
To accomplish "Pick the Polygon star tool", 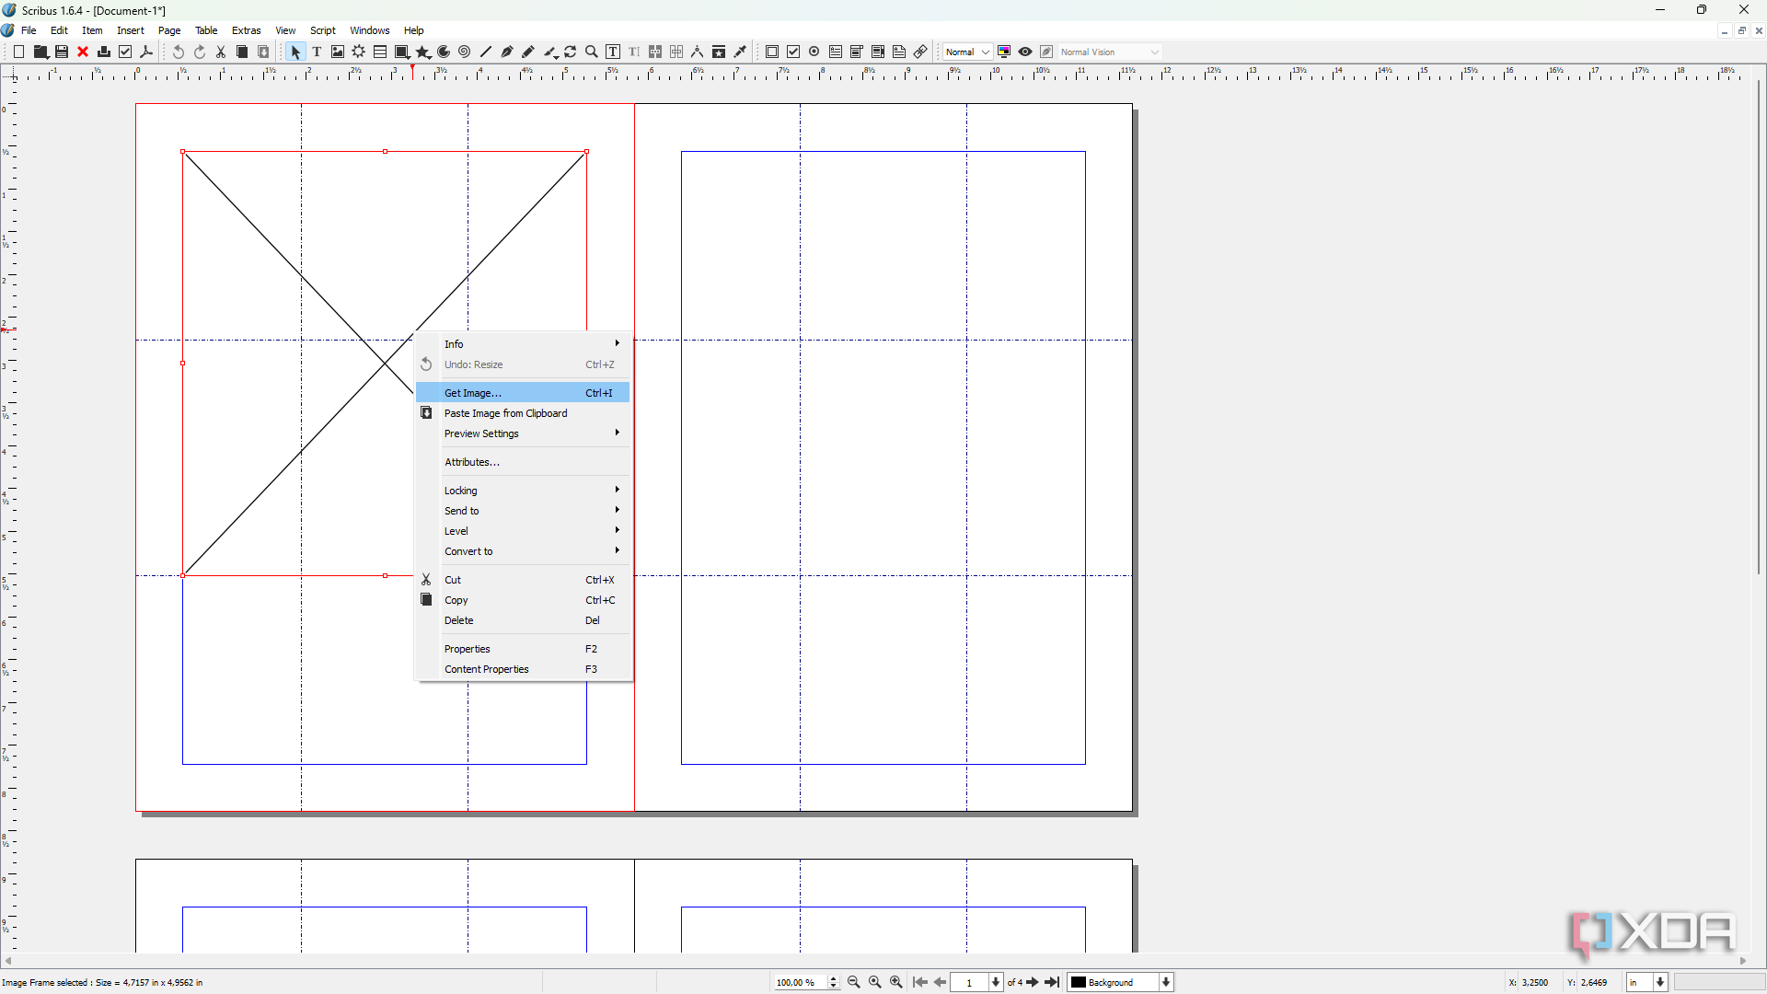I will [422, 52].
